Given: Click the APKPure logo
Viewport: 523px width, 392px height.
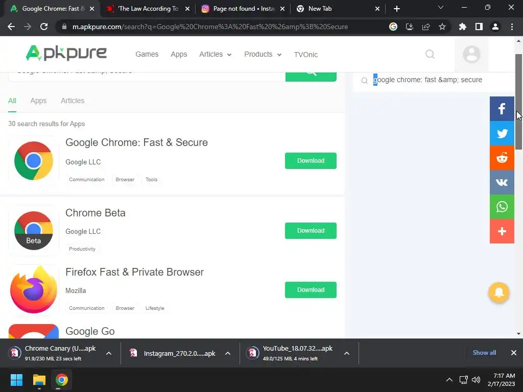Looking at the screenshot, I should coord(66,53).
